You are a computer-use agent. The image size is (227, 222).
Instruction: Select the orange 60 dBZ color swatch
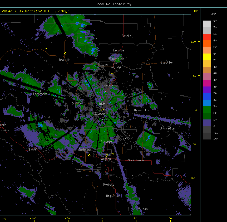207,44
